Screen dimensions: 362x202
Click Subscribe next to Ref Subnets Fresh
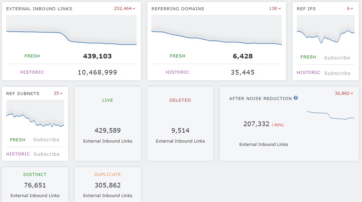click(x=46, y=140)
